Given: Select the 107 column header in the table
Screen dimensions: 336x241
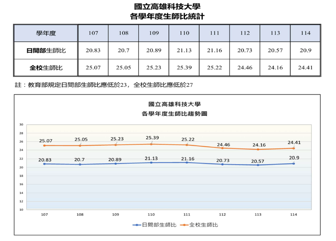Looking at the screenshot, I should coord(93,33).
